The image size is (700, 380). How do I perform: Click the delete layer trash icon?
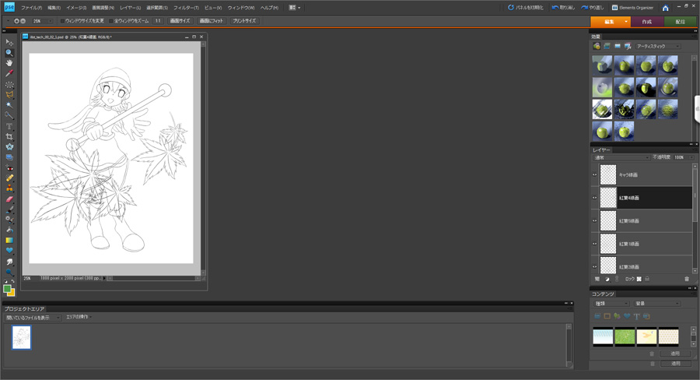(687, 279)
